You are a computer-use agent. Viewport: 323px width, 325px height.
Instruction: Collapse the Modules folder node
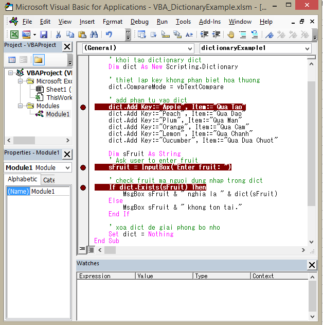20,106
